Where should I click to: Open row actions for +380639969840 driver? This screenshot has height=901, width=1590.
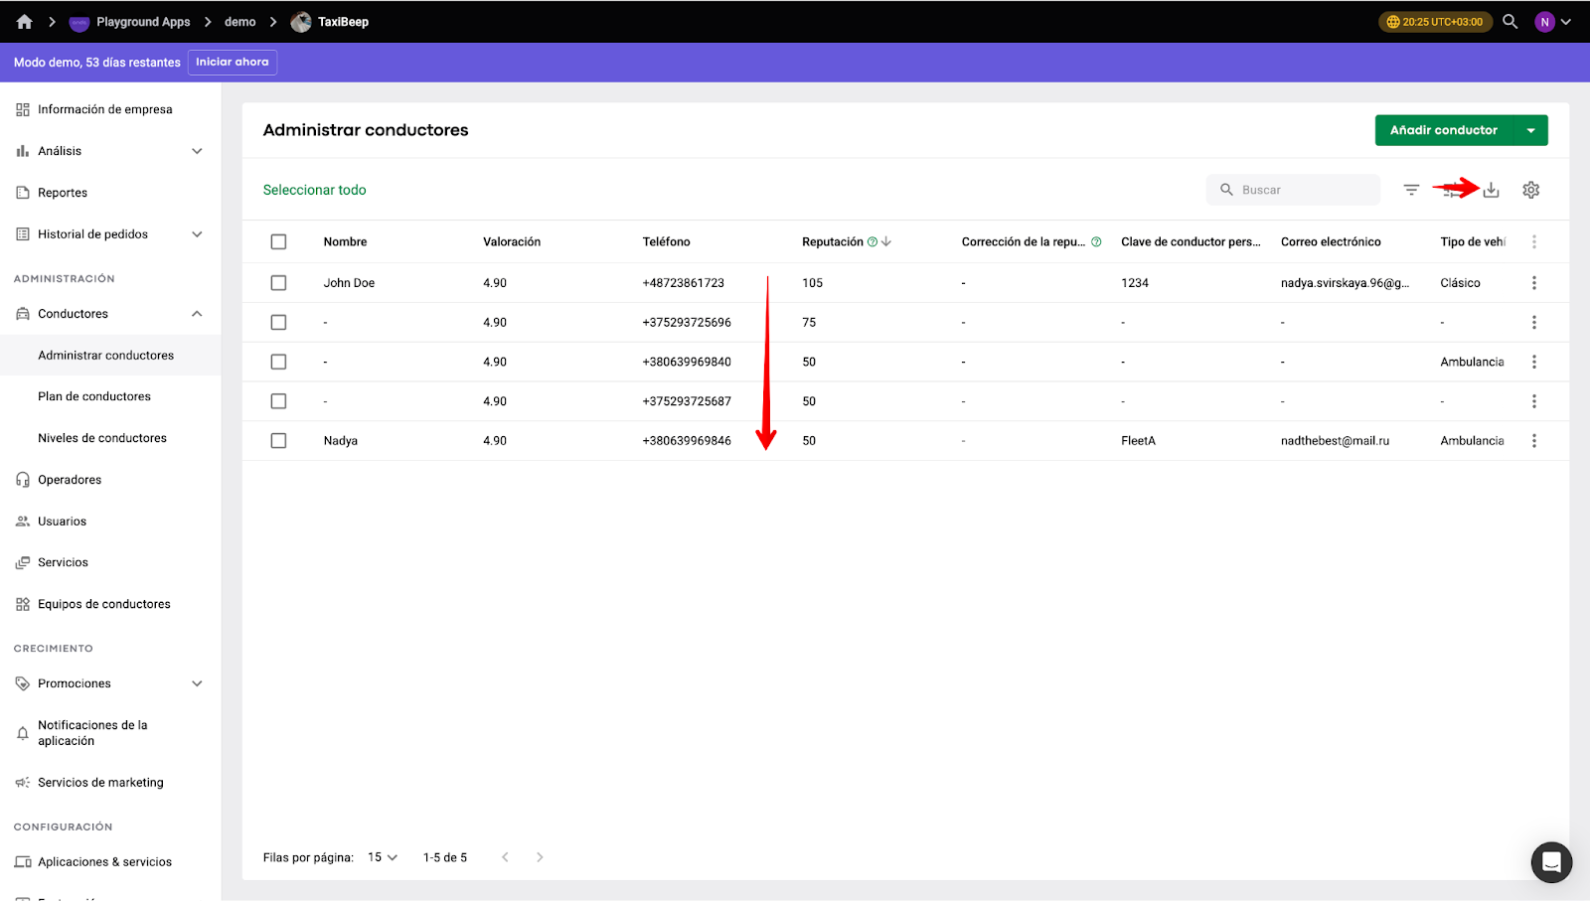(1534, 362)
